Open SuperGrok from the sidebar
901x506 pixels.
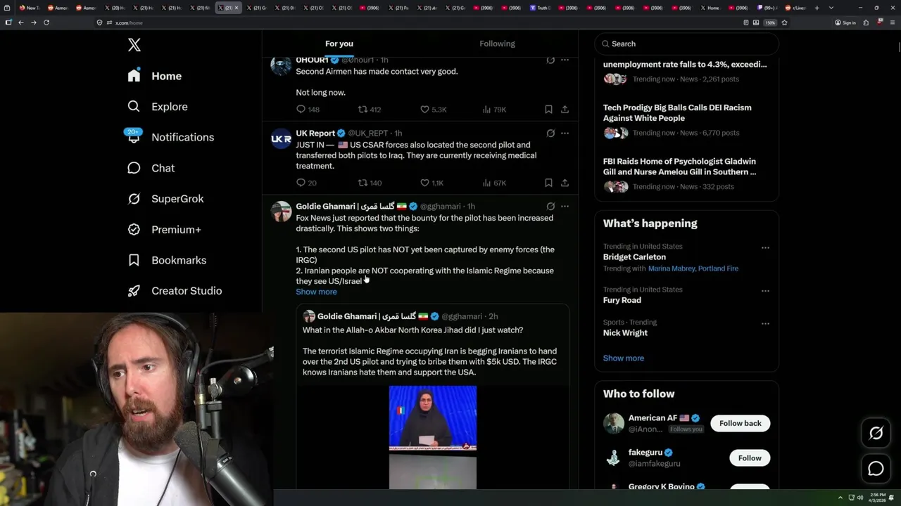click(166, 199)
